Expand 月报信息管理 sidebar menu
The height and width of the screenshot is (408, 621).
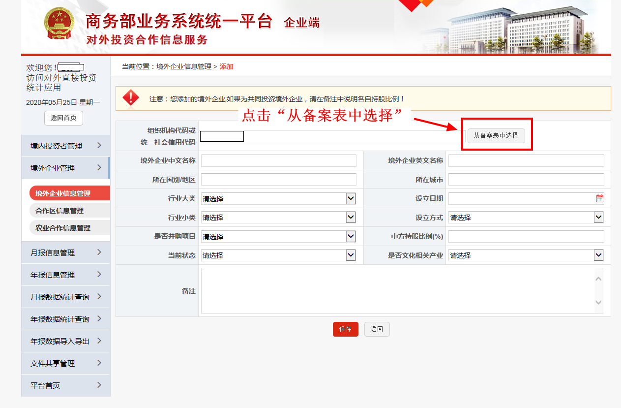click(x=65, y=252)
